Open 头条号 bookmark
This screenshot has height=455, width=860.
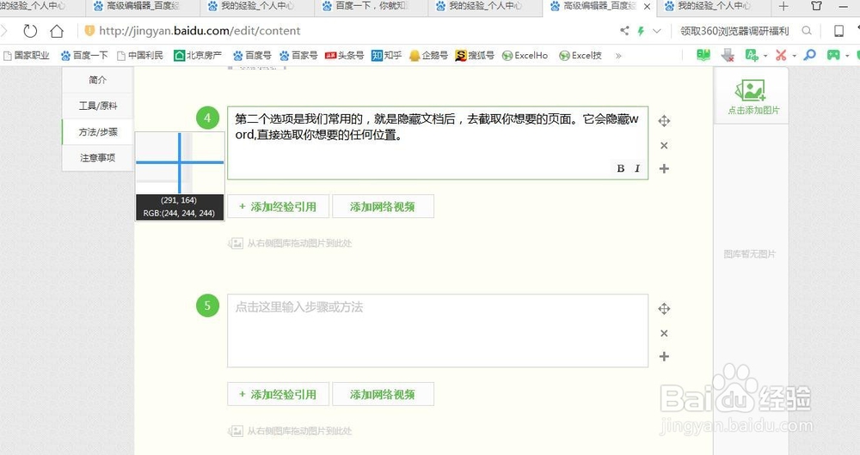pyautogui.click(x=345, y=55)
